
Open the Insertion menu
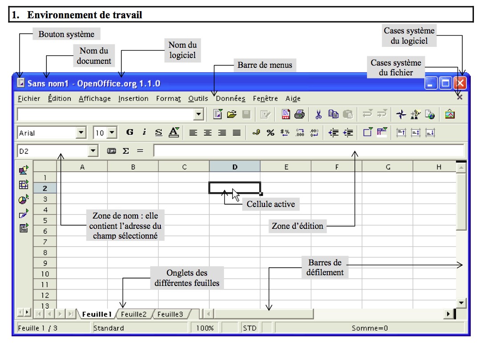pos(133,99)
